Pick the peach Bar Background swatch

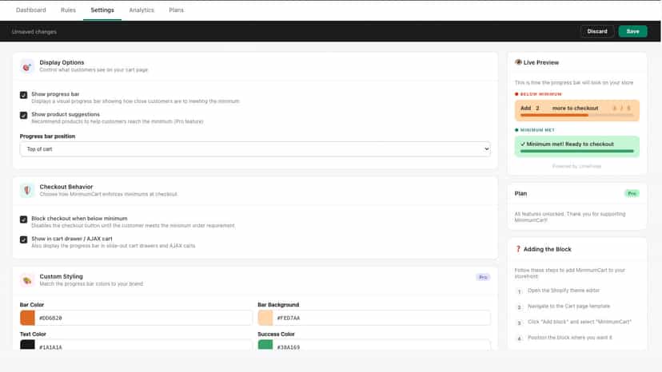pyautogui.click(x=265, y=318)
